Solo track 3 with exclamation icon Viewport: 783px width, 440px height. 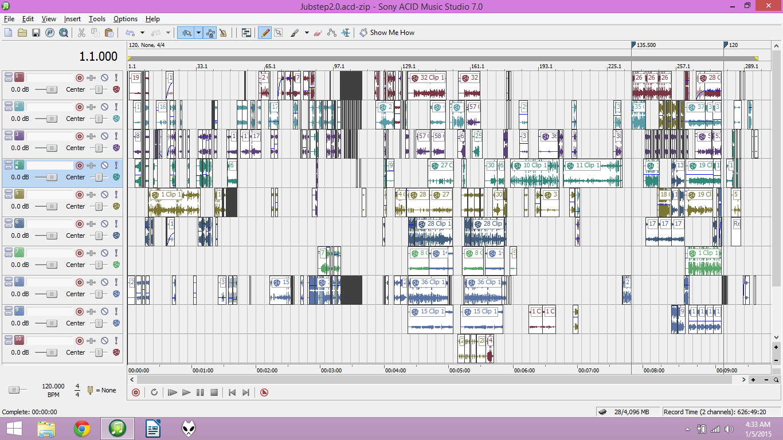tap(116, 136)
